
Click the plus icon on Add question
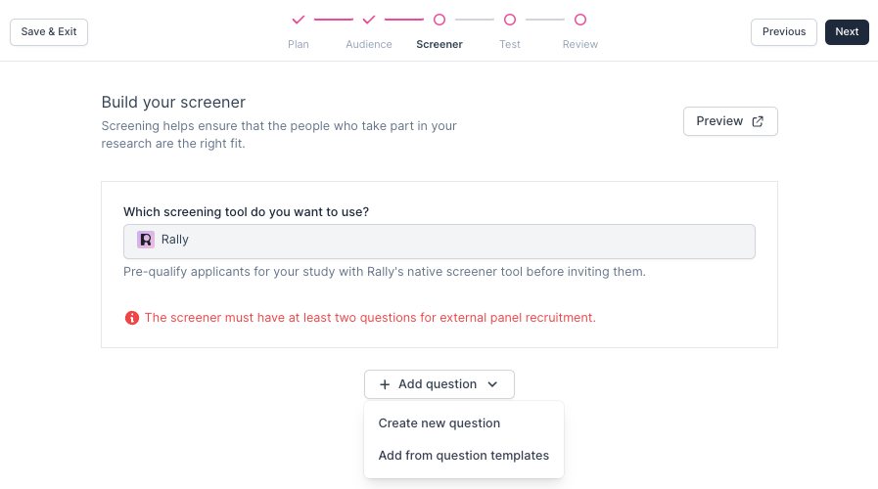(385, 384)
